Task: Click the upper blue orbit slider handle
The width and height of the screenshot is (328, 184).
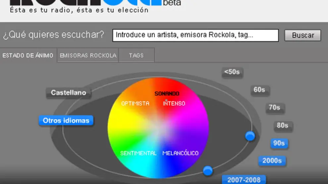Action: (250, 136)
